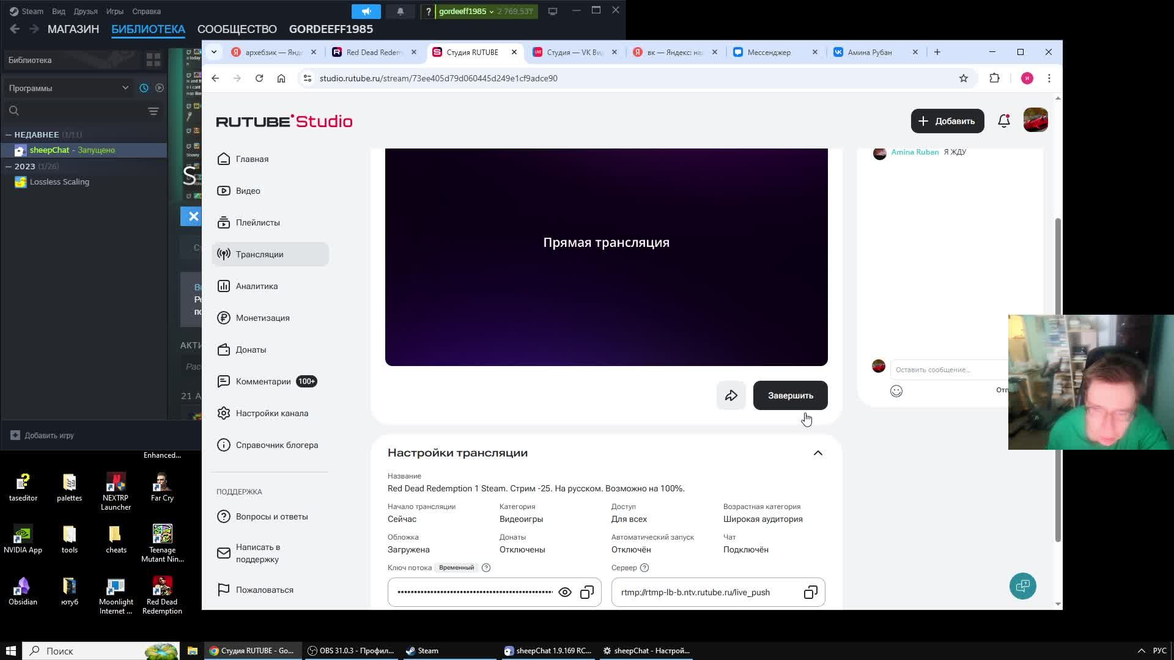This screenshot has height=660, width=1174.
Task: Click the Добавить button in header
Action: [x=947, y=121]
